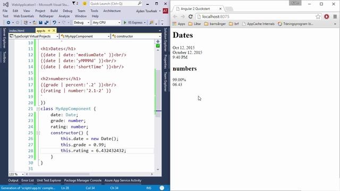Click the New Project toolbar icon
This screenshot has width=340, height=191.
[x=26, y=22]
